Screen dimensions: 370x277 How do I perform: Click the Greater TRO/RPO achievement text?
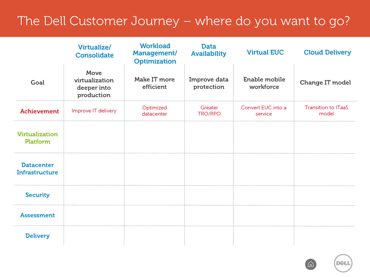click(209, 111)
